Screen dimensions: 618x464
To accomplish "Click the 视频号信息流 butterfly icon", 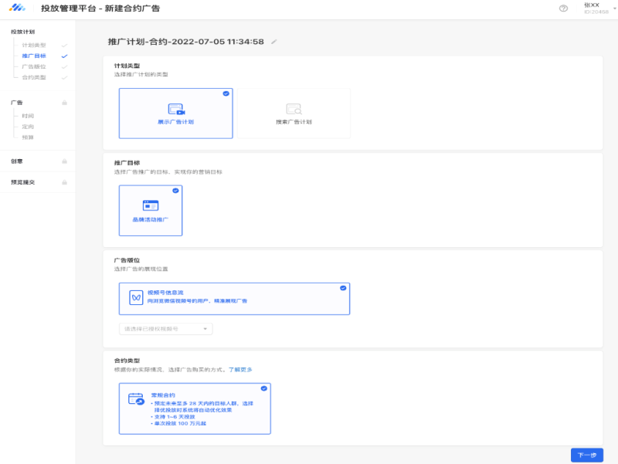I will [x=134, y=297].
